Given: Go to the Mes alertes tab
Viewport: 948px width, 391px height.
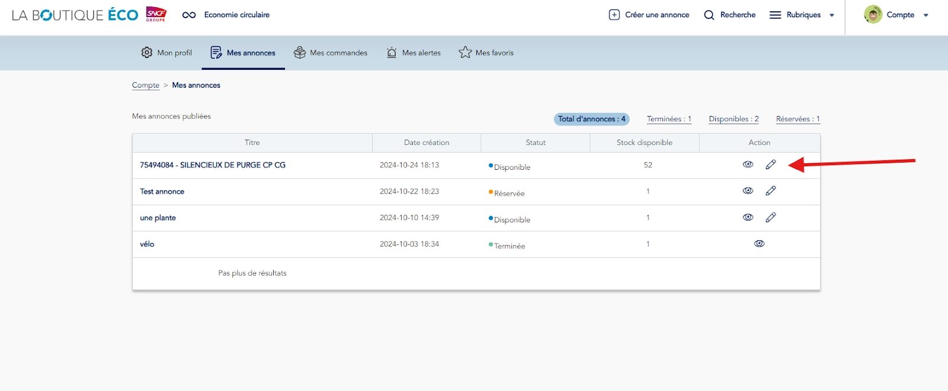Looking at the screenshot, I should (414, 53).
